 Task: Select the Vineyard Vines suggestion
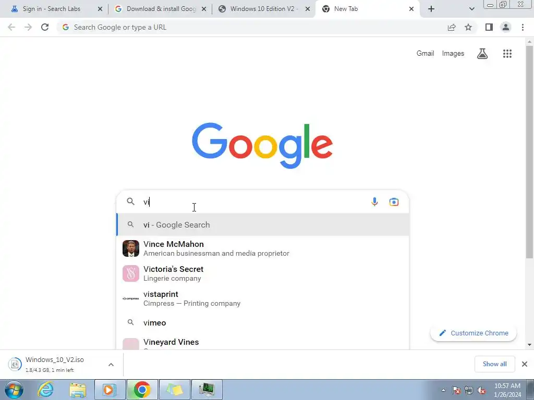pyautogui.click(x=263, y=343)
